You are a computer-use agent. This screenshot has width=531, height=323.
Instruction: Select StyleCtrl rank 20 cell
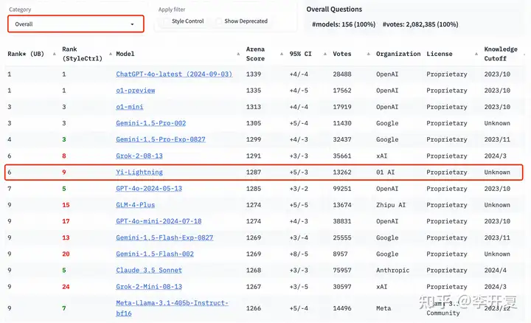(x=66, y=254)
